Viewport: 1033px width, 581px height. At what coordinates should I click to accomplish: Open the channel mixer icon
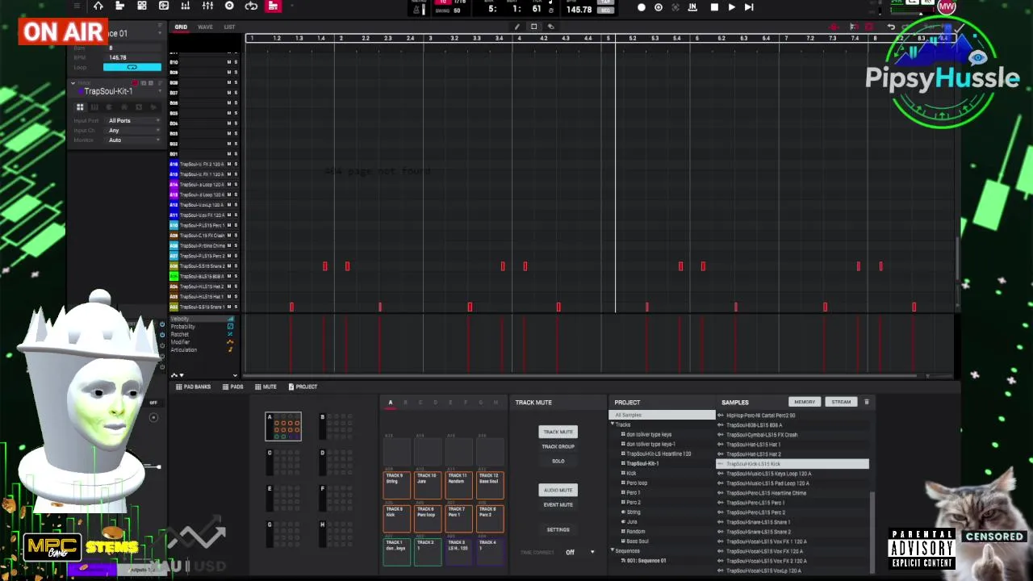pyautogui.click(x=186, y=6)
